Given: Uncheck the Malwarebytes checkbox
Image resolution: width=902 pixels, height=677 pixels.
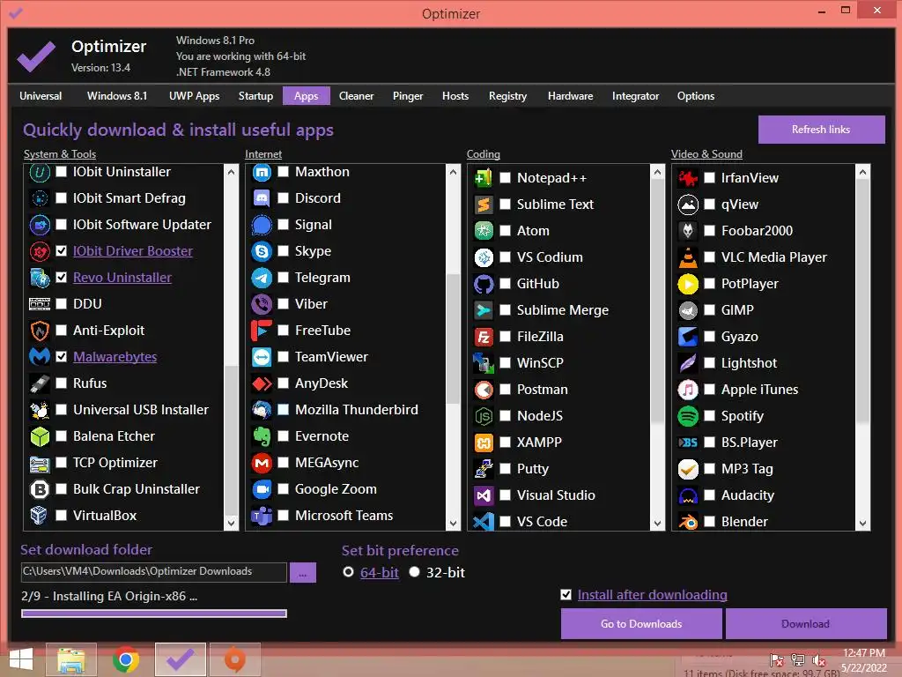Looking at the screenshot, I should tap(61, 357).
